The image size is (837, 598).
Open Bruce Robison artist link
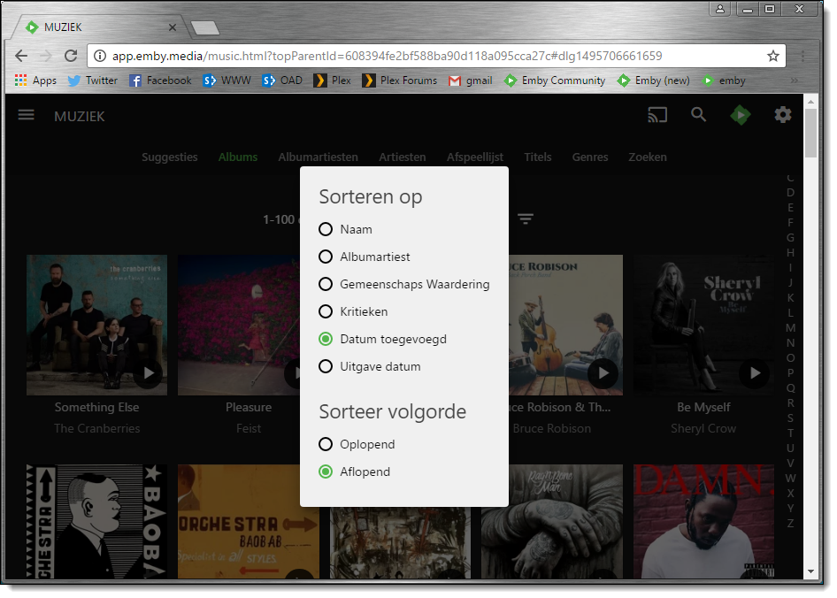[551, 428]
